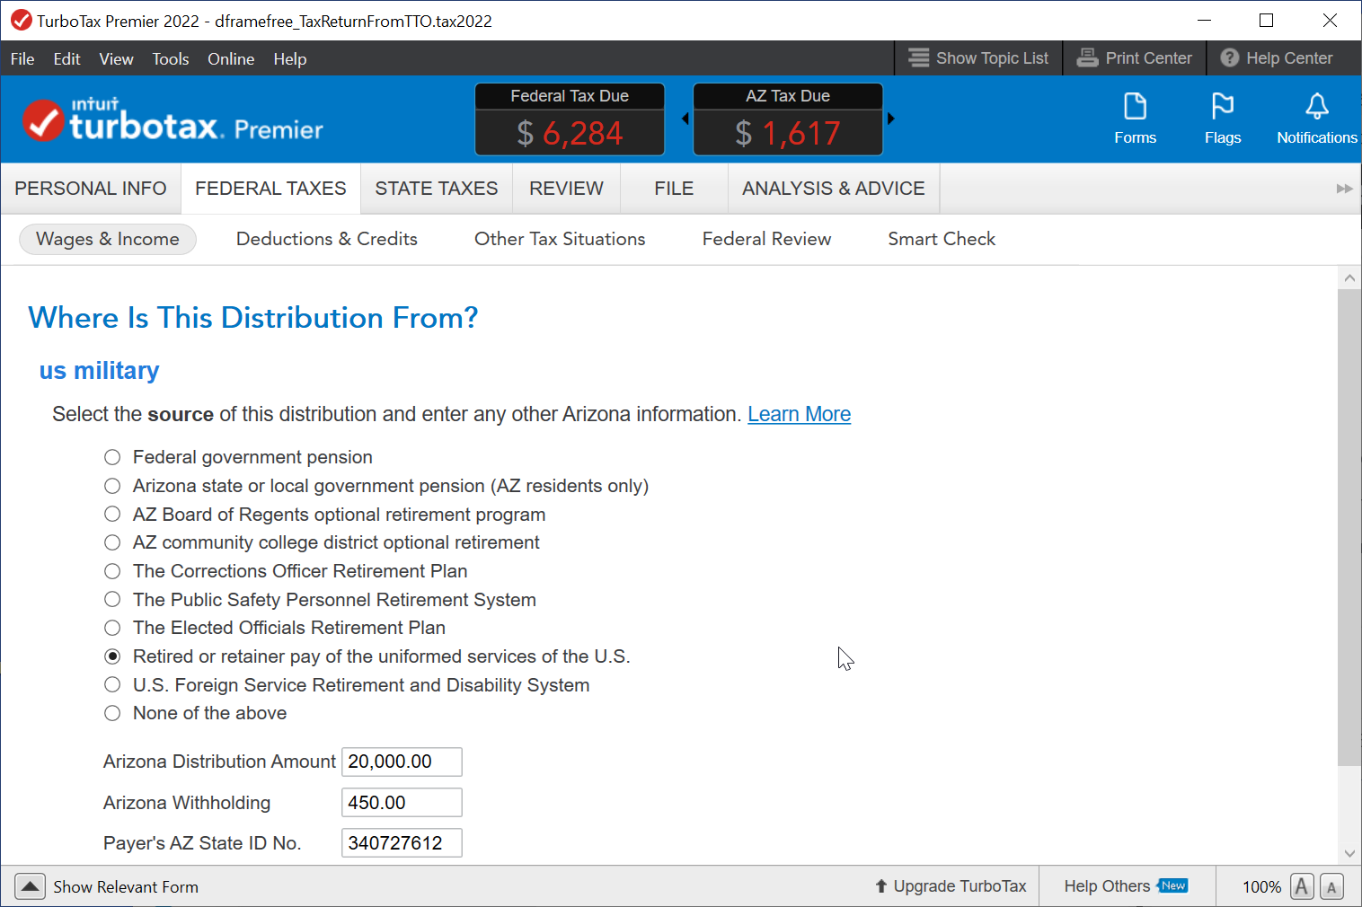
Task: Open the Print Center printer icon
Action: (x=1087, y=57)
